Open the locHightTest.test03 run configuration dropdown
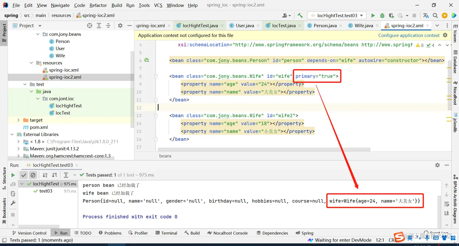The width and height of the screenshot is (459, 246). 337,15
